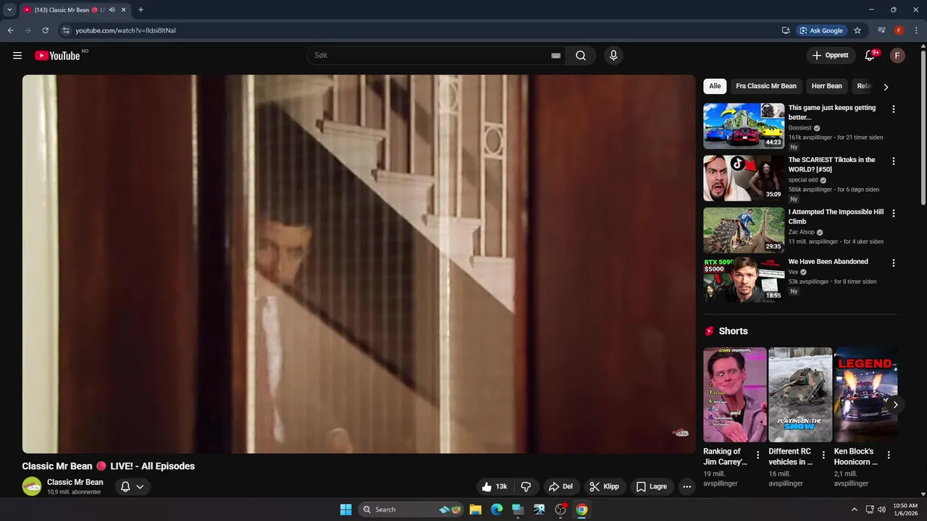Show hidden system tray icons
The height and width of the screenshot is (521, 927).
854,509
